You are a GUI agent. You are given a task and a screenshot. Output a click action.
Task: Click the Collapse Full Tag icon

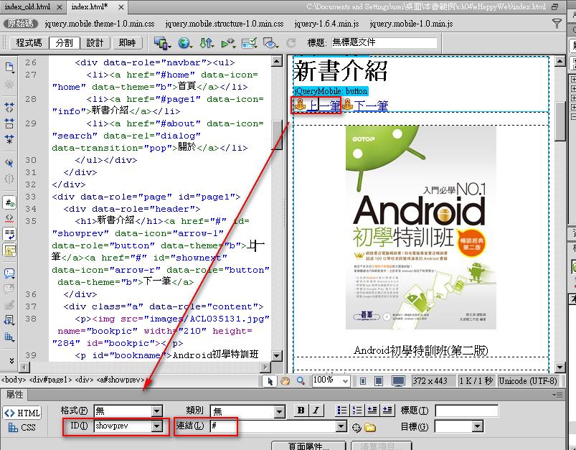pyautogui.click(x=9, y=108)
